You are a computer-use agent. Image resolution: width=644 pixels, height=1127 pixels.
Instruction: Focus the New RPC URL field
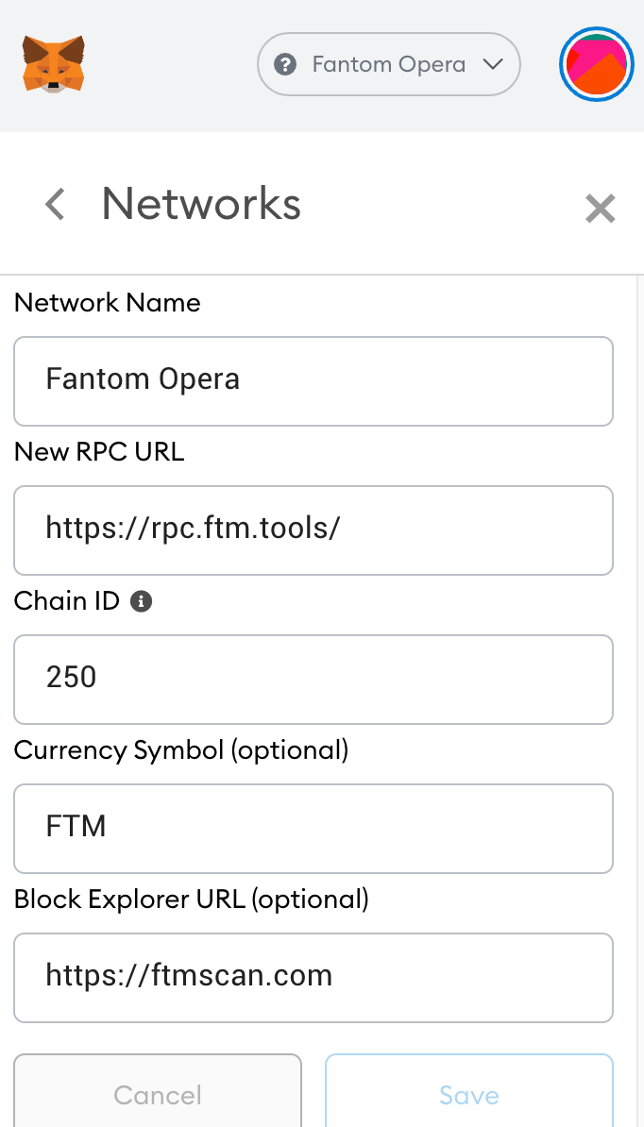314,530
